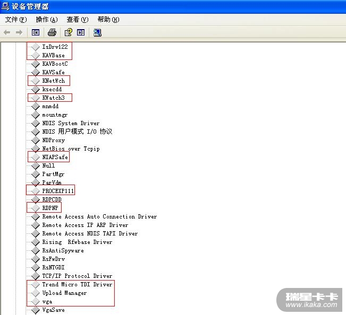Click the device icon beside KAVSafe
The width and height of the screenshot is (346, 315).
point(35,72)
